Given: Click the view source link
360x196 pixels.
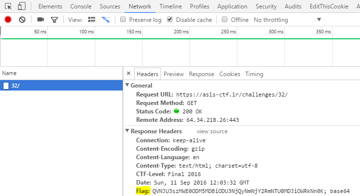Looking at the screenshot, I should click(x=212, y=131).
